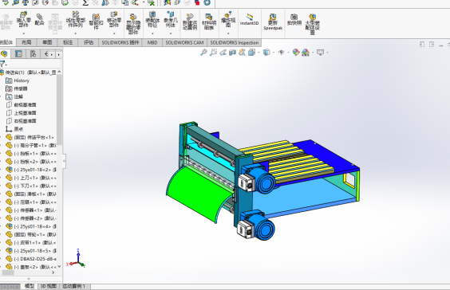Switch to the 3D Views (3D 视图) bottom tab

tap(49, 286)
